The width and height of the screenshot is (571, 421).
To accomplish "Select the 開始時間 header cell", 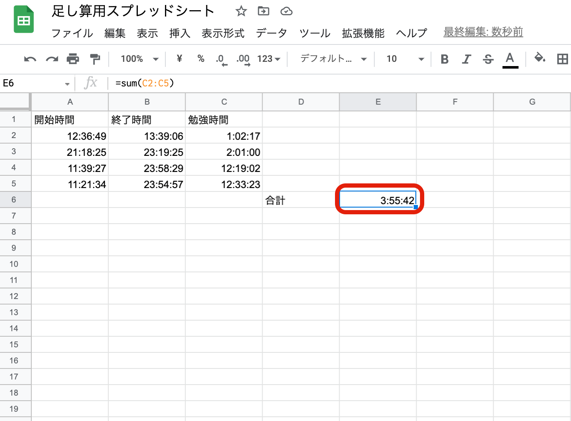I will coord(70,119).
